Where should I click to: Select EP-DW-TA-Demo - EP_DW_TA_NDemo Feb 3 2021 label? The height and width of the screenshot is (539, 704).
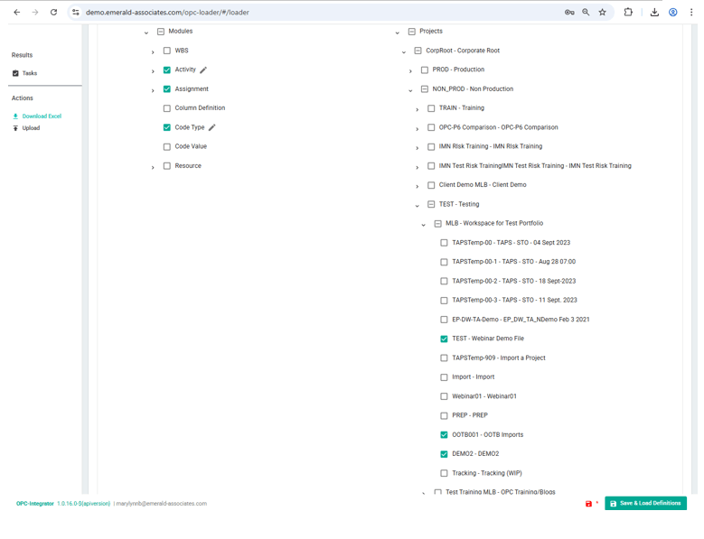click(521, 320)
